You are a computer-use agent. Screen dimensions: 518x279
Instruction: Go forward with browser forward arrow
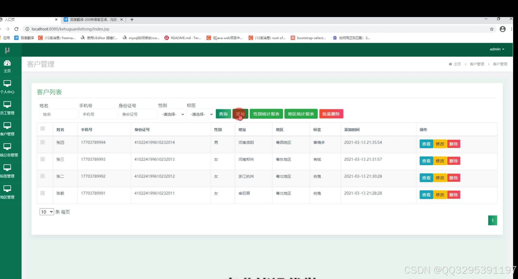[7, 29]
